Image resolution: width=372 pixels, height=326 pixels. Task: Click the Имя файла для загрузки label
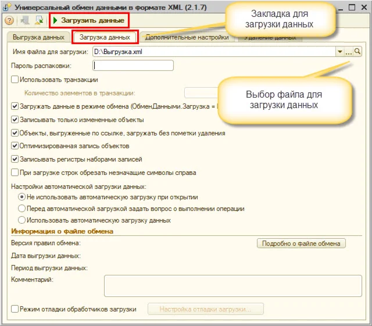[x=51, y=52]
